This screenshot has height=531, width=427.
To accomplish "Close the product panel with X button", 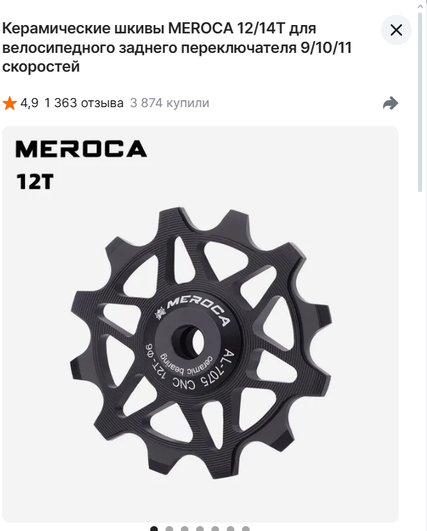I will [x=396, y=30].
